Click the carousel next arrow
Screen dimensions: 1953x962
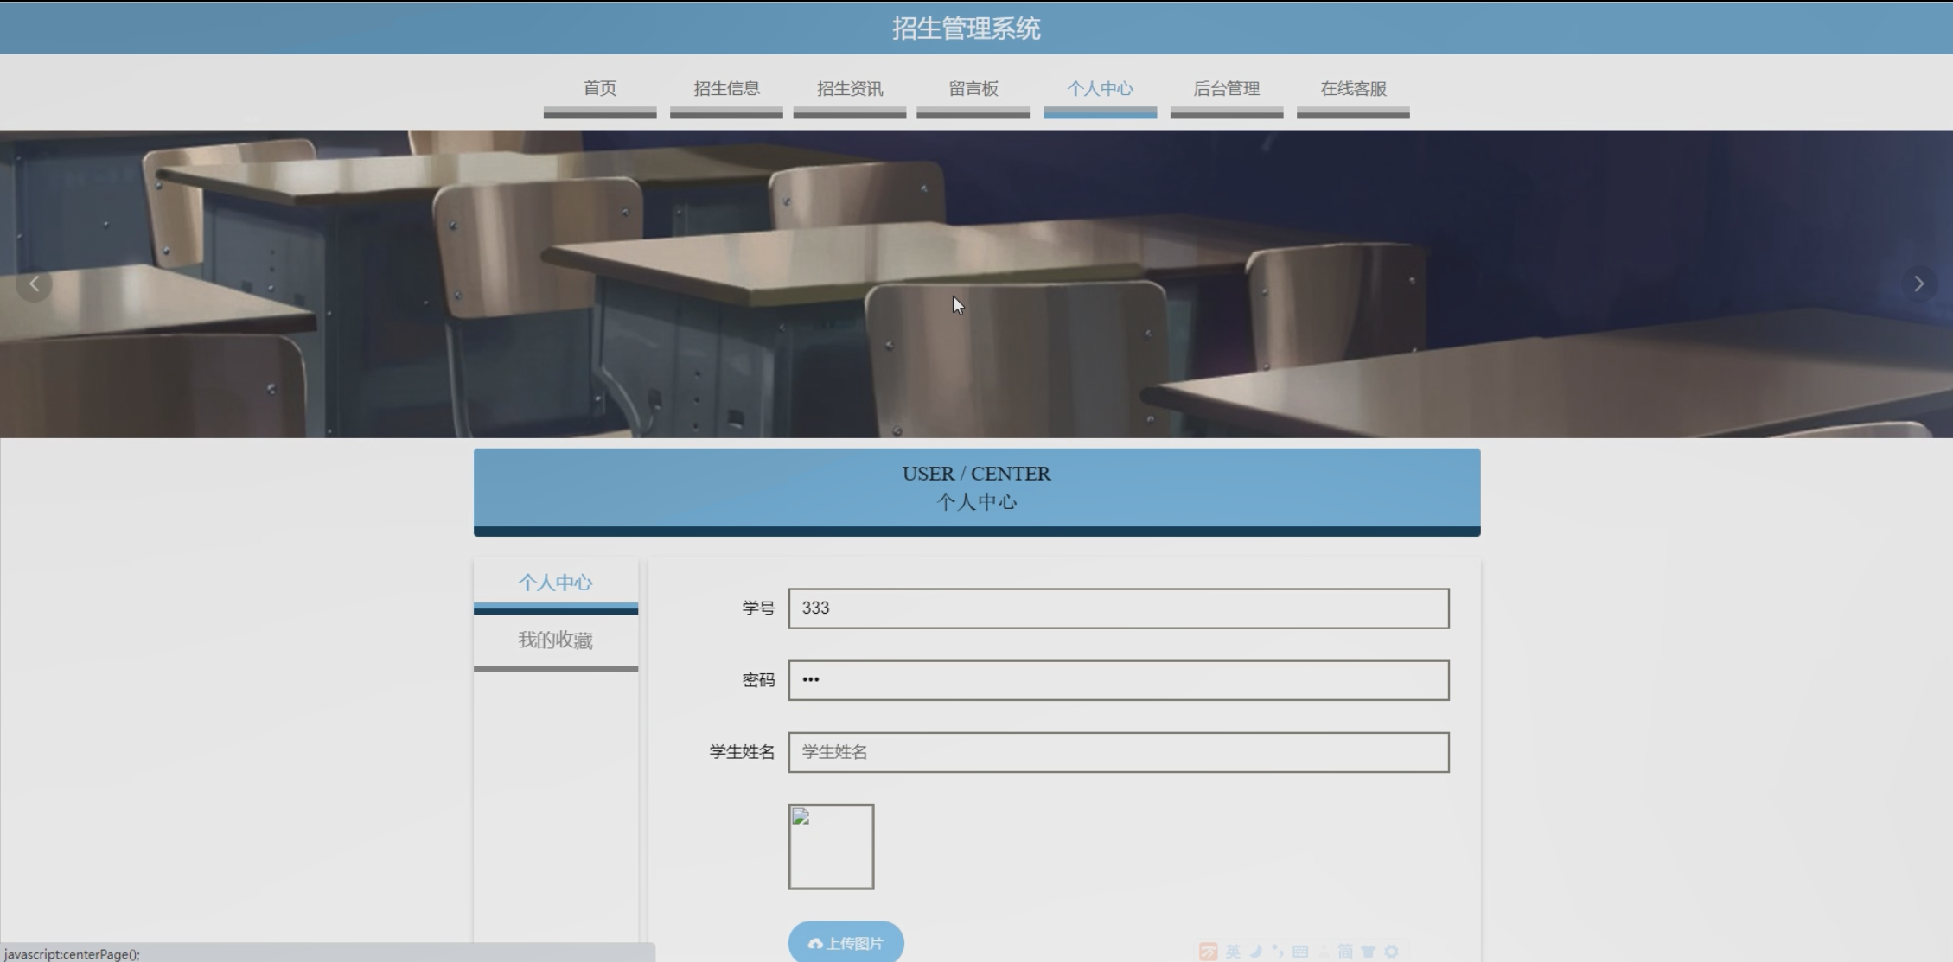1918,284
